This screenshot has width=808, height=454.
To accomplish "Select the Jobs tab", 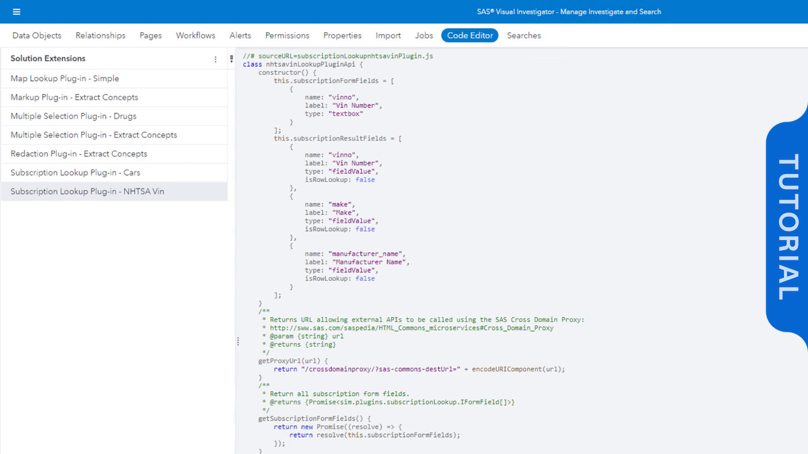I will click(x=424, y=35).
